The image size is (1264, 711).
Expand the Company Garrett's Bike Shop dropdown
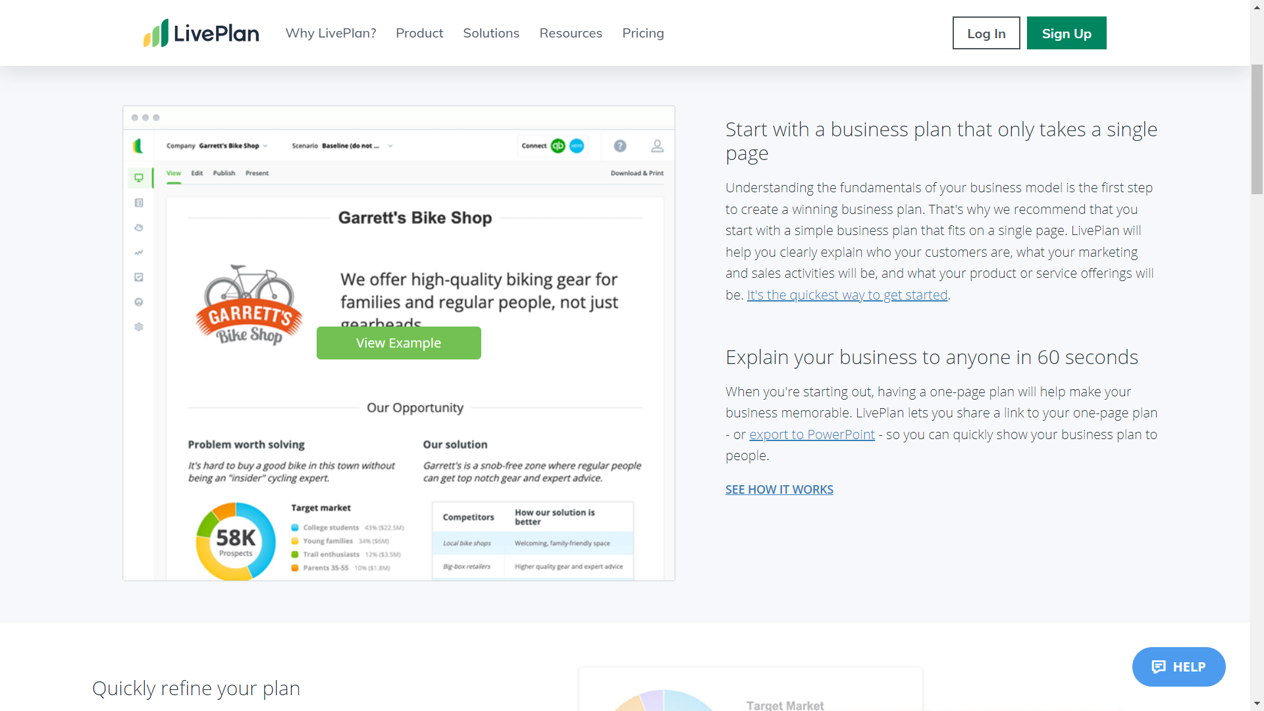(217, 146)
